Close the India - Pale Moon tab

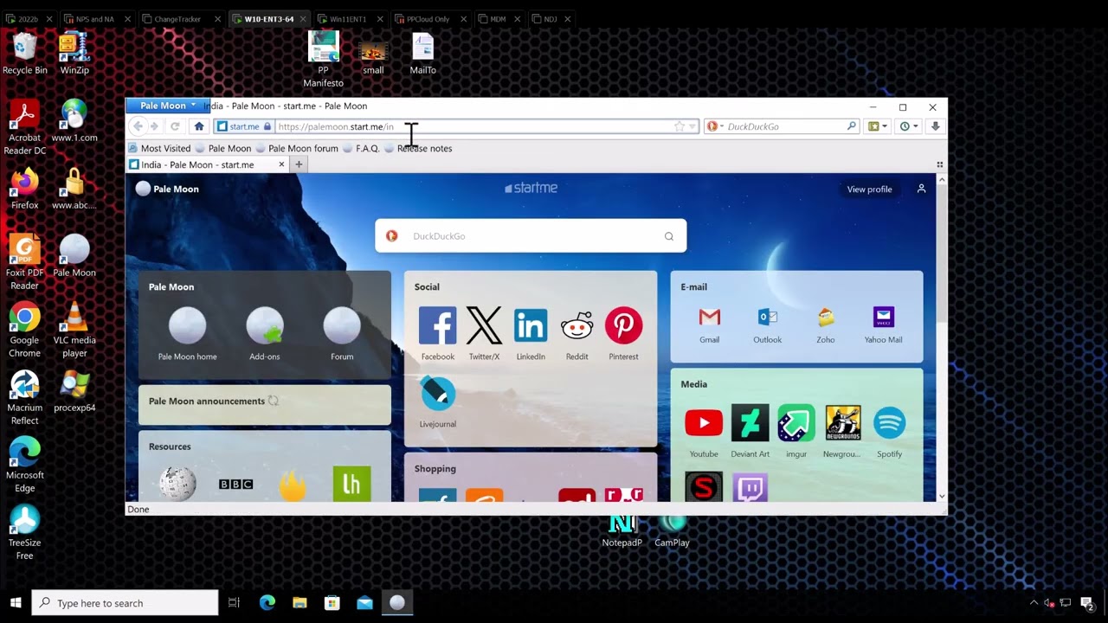pyautogui.click(x=280, y=164)
